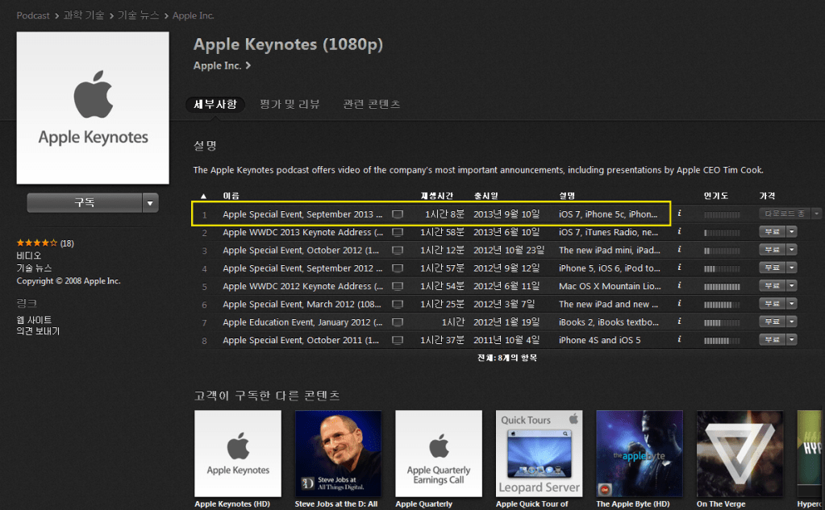Viewport: 825px width, 510px height.
Task: Click the chevron next to Apple Inc.
Action: (x=248, y=66)
